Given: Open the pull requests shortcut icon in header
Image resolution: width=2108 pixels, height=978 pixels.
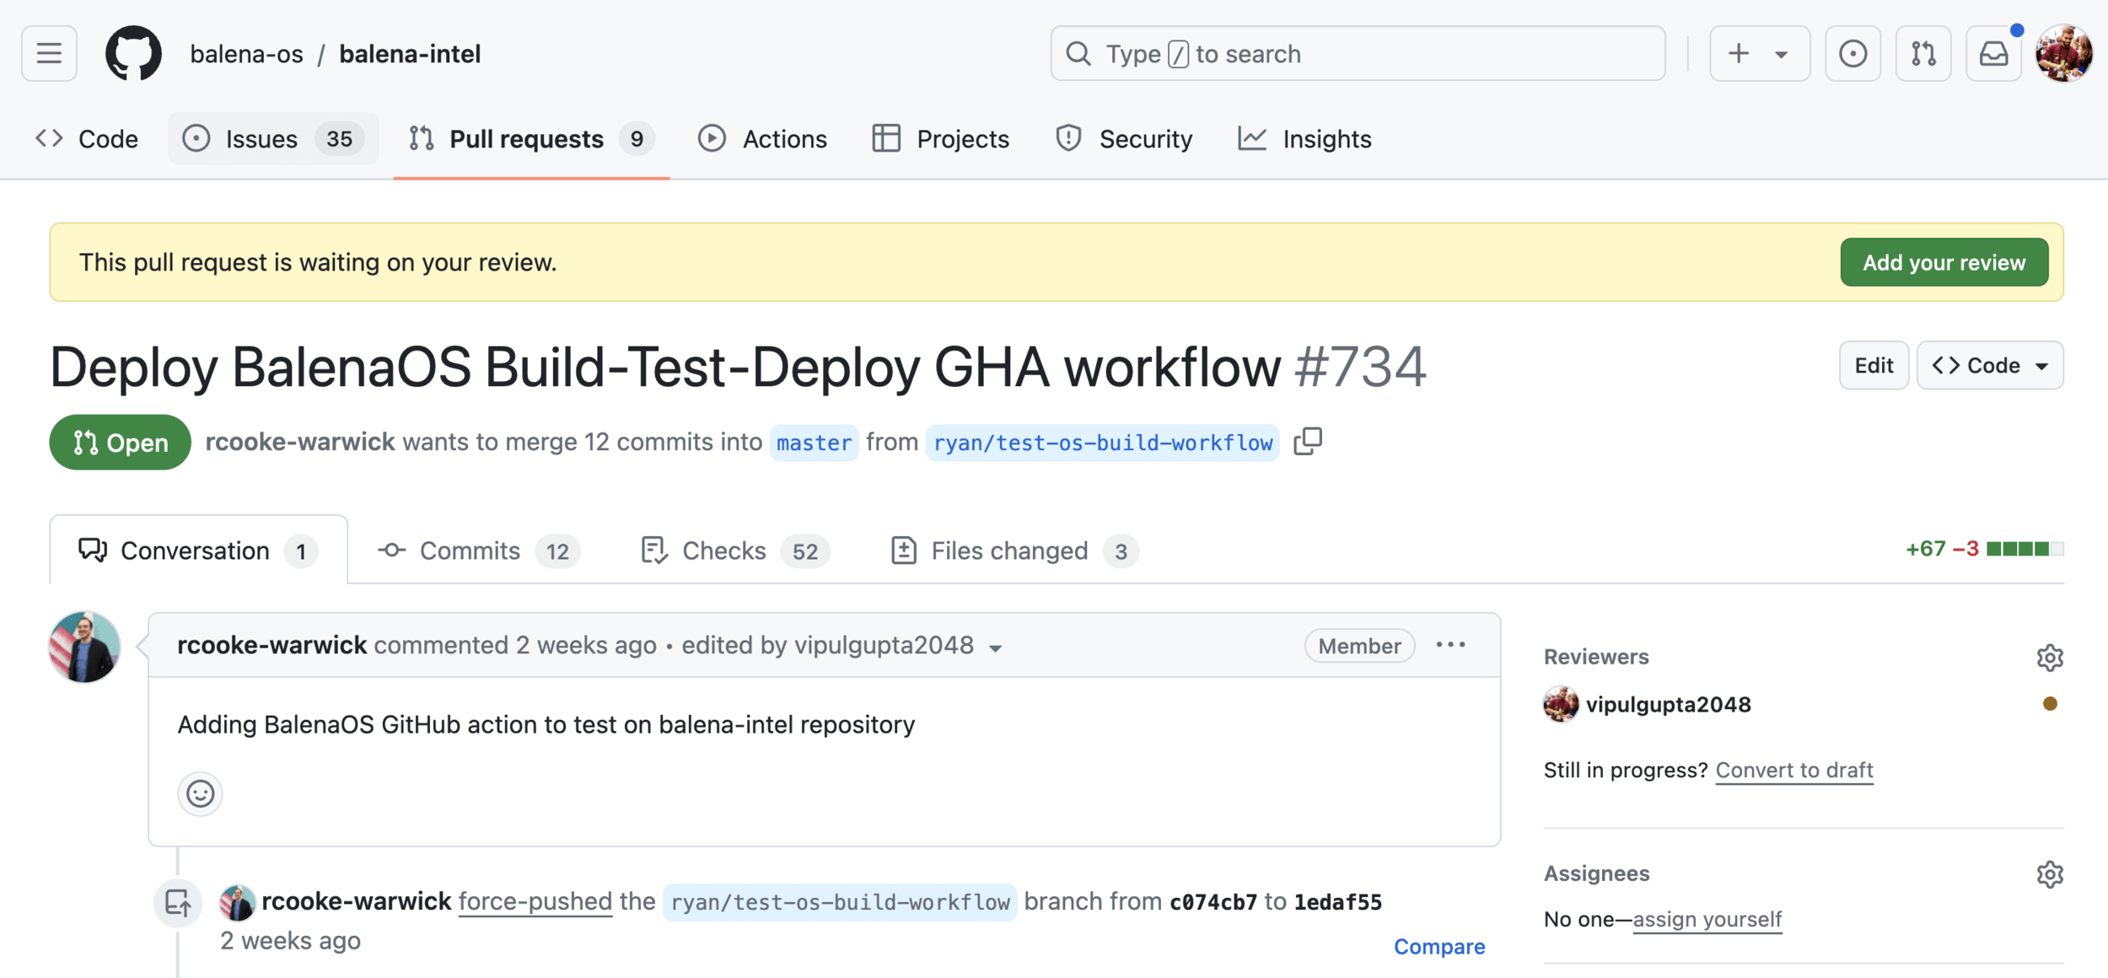Looking at the screenshot, I should coord(1922,54).
